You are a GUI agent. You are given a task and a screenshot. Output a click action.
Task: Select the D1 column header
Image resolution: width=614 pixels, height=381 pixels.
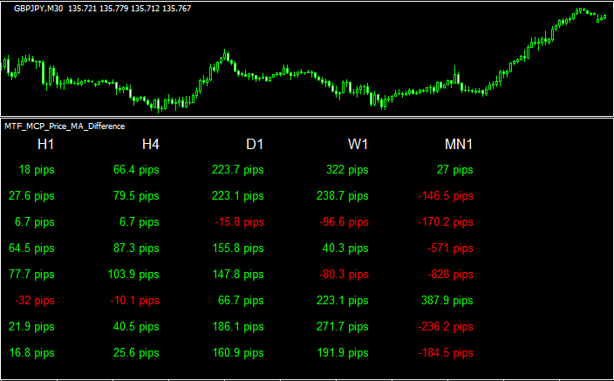255,144
